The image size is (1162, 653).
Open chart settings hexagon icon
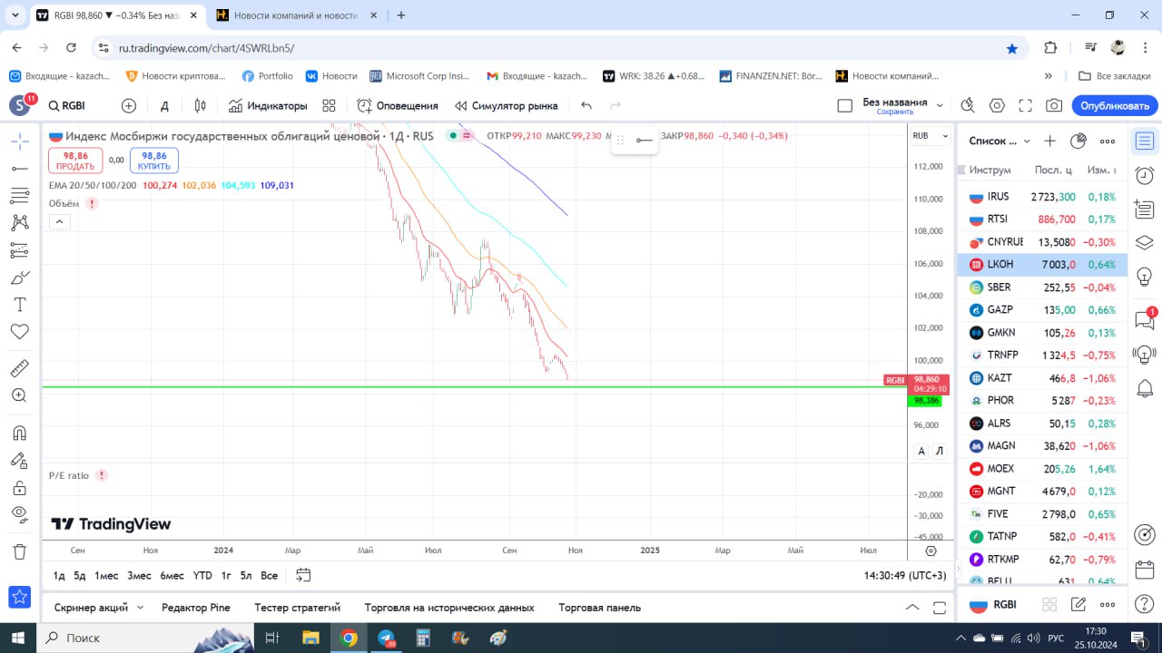997,105
